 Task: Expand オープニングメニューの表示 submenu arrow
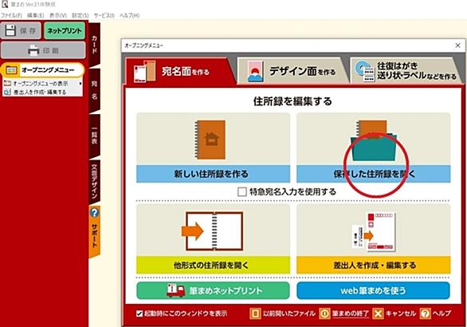click(x=80, y=84)
